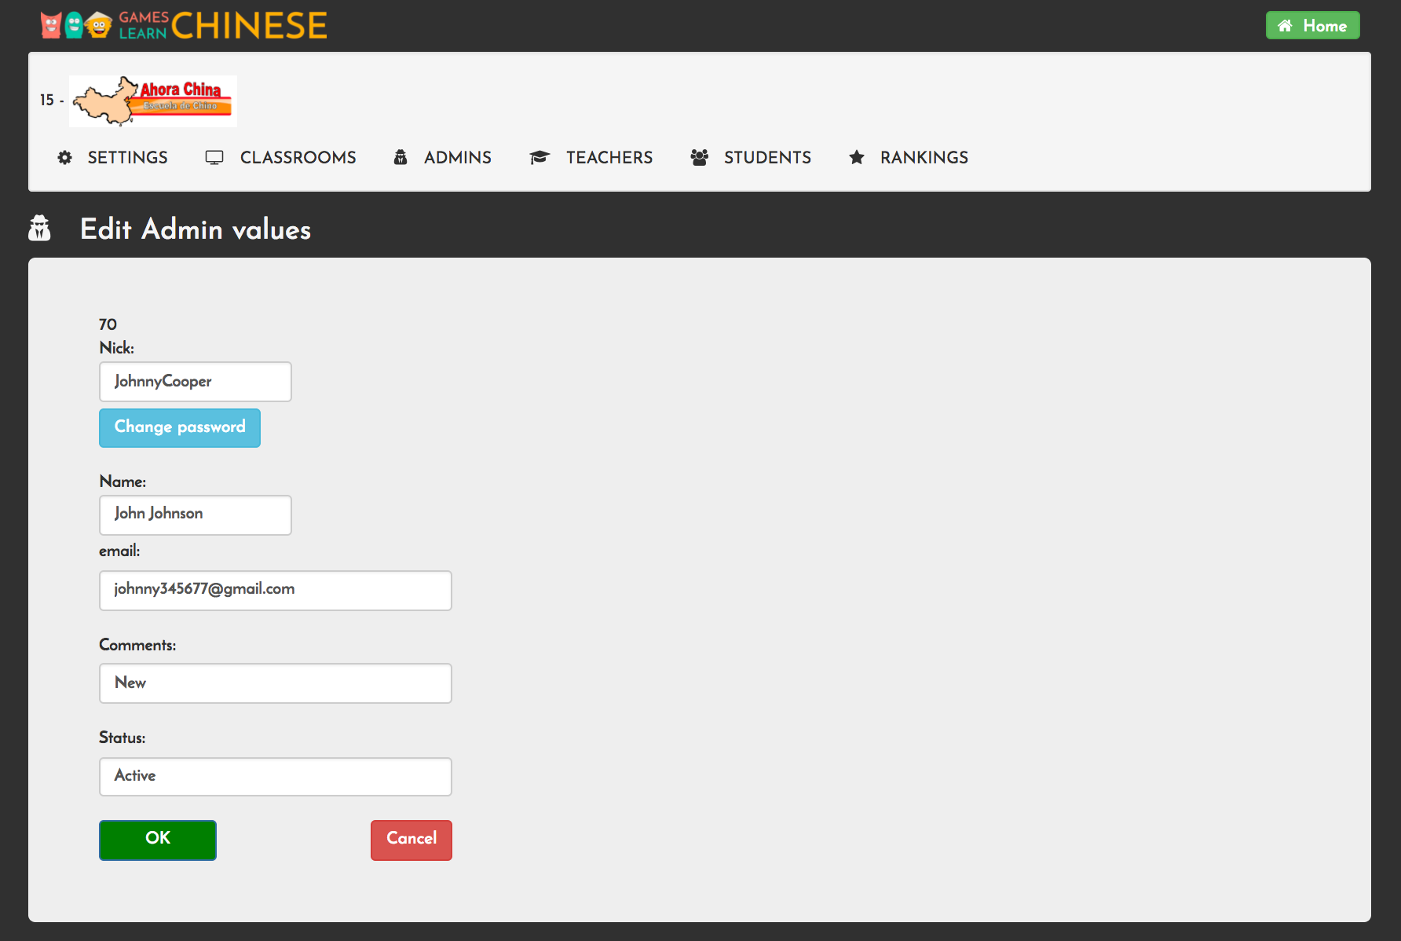Open the SETTINGS menu item

coord(127,158)
